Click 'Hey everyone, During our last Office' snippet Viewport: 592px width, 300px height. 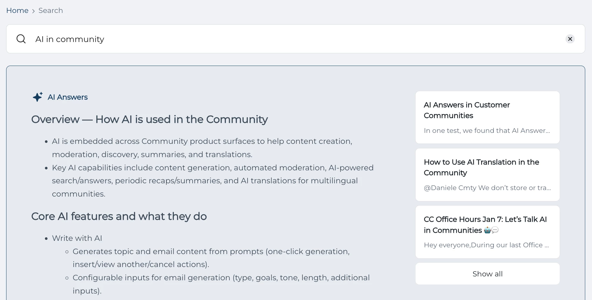(x=486, y=245)
